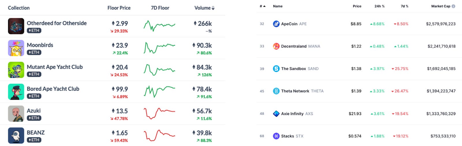Screen dimensions: 462x146
Task: Click Otherdeed 7D floor sparkline chart
Action: pos(159,26)
